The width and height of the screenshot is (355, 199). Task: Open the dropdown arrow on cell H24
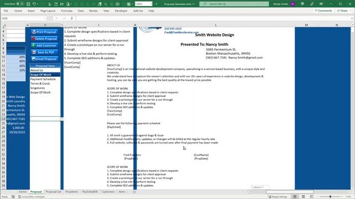point(62,119)
